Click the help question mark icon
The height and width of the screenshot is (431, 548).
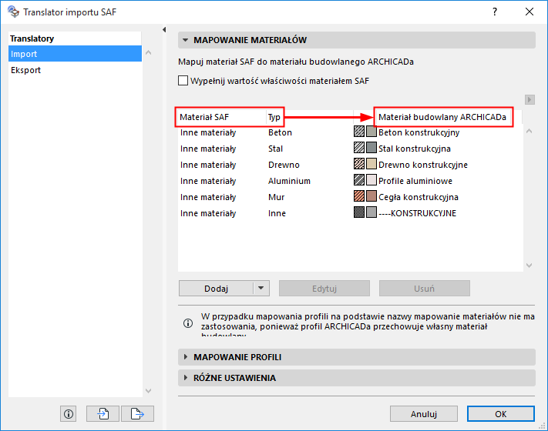[495, 12]
